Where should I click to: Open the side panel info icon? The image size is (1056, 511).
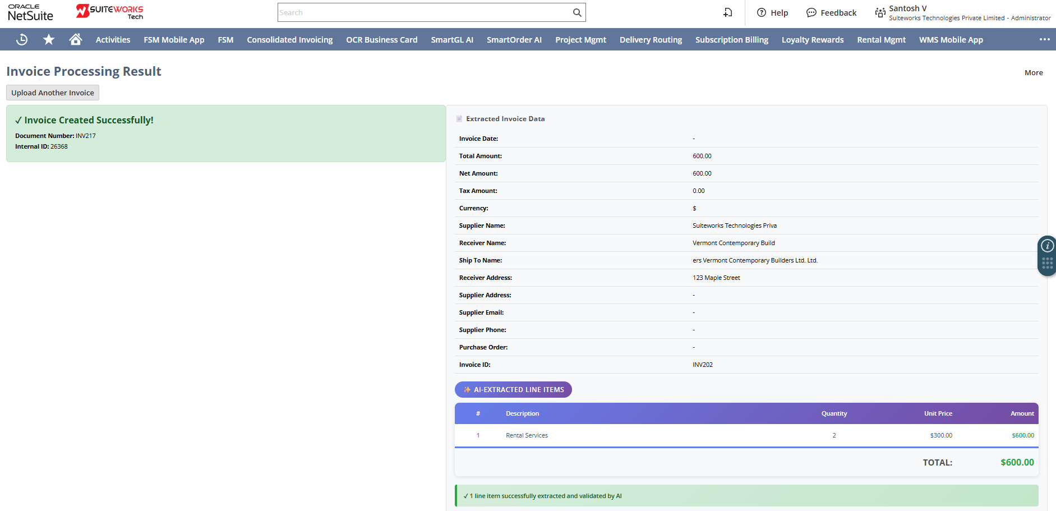pyautogui.click(x=1047, y=246)
